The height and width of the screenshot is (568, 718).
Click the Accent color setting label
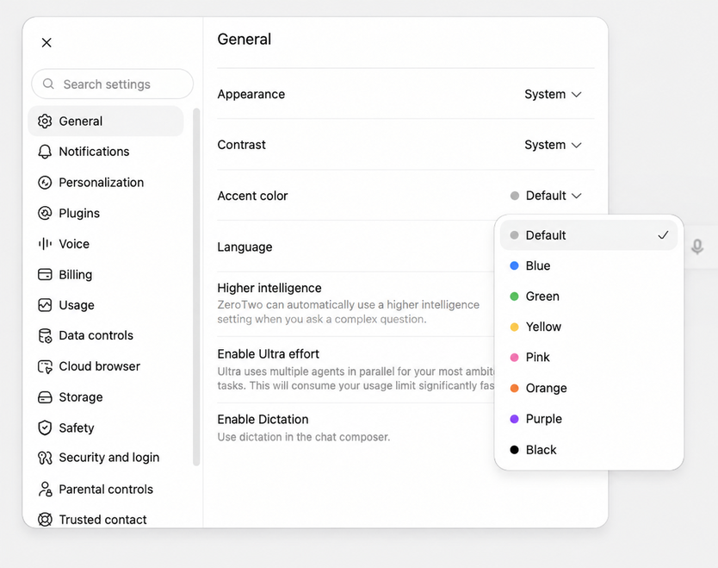click(x=252, y=196)
